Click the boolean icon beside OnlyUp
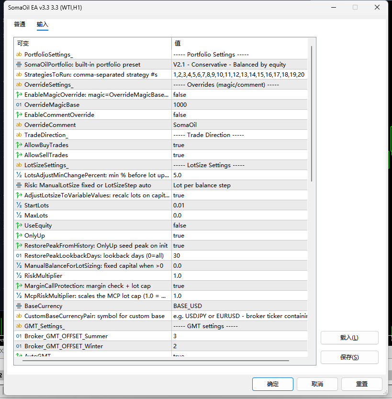 coord(19,235)
